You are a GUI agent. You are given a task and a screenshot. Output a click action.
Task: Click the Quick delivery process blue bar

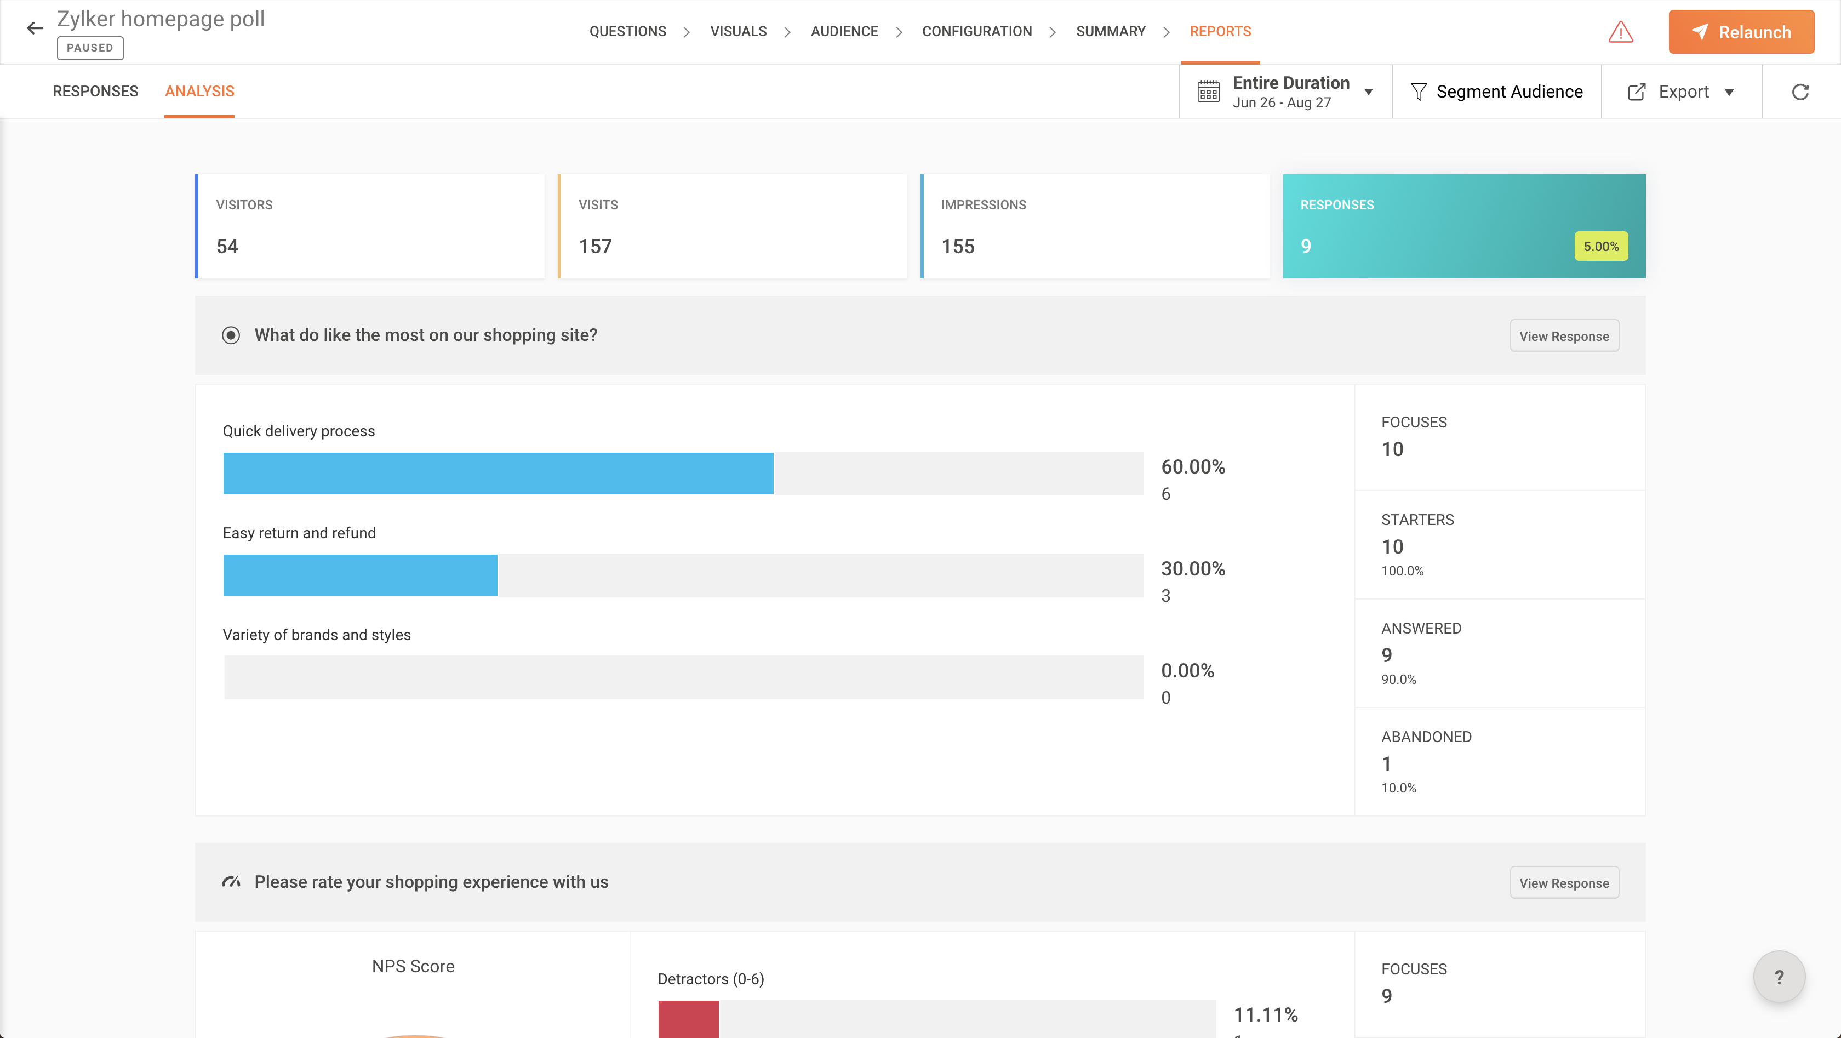click(498, 474)
